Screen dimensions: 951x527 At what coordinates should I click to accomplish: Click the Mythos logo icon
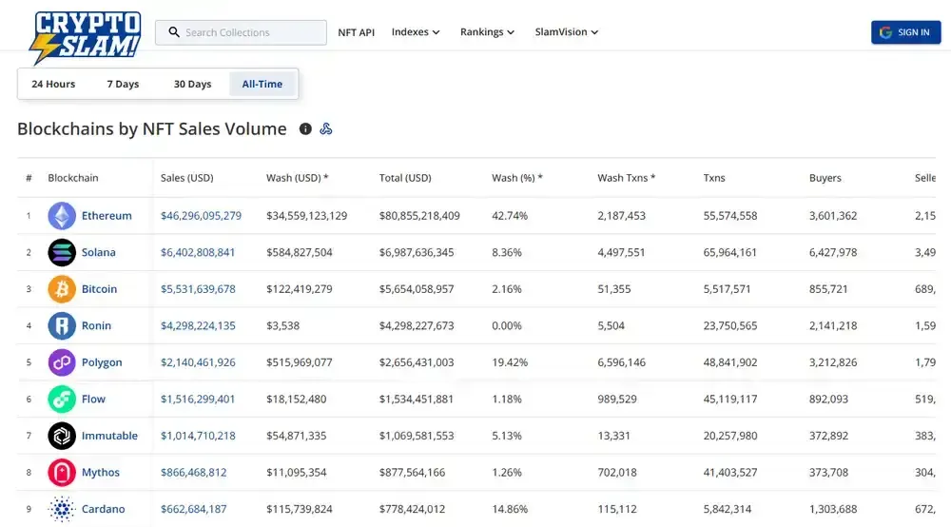click(x=62, y=473)
